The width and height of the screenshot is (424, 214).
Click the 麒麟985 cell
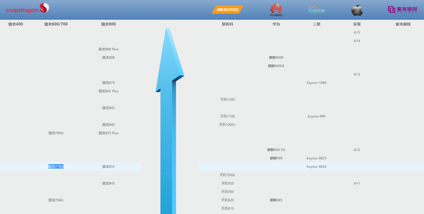[x=276, y=200]
